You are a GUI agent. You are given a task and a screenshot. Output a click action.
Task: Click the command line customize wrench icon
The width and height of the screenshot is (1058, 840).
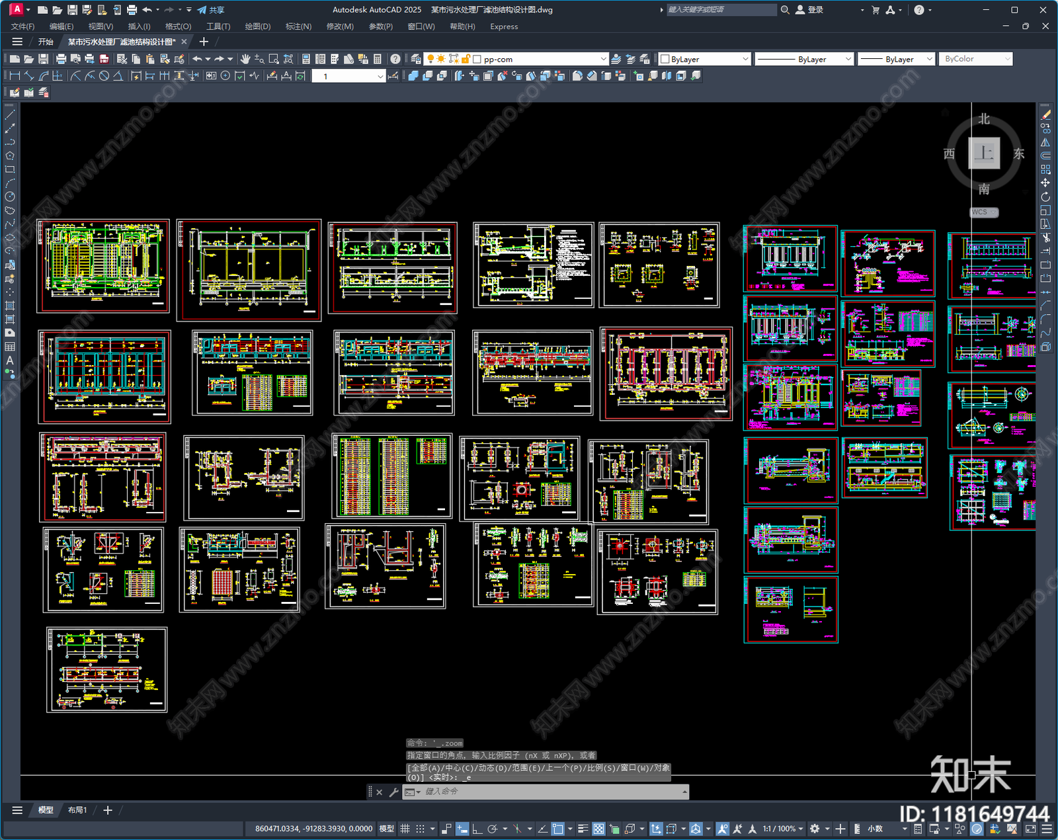393,792
